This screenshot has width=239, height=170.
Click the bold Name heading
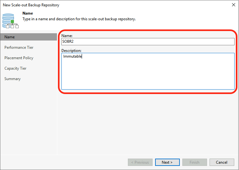coord(28,13)
